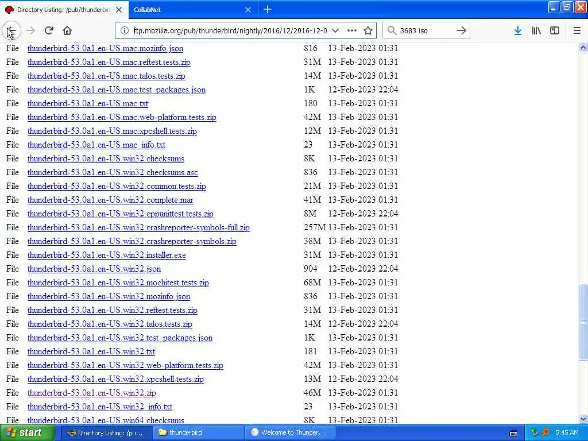
Task: Download win32.complete.mar file
Action: tap(110, 200)
